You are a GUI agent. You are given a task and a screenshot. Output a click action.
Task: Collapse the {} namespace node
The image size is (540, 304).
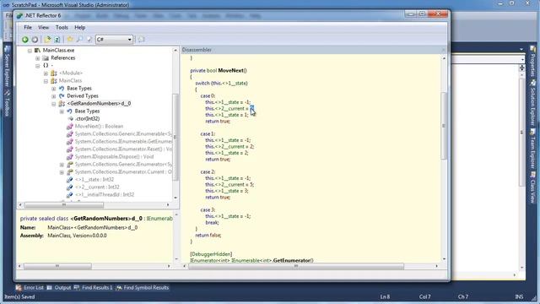pyautogui.click(x=37, y=66)
